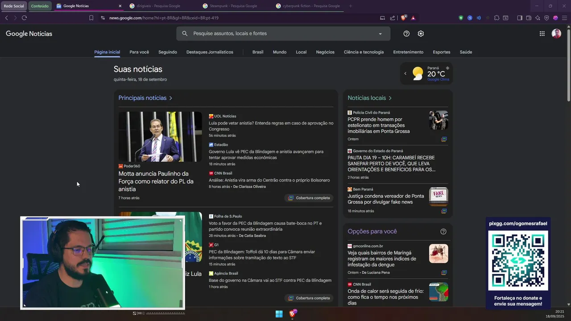
Task: Click the green shield extension icon
Action: point(461,18)
